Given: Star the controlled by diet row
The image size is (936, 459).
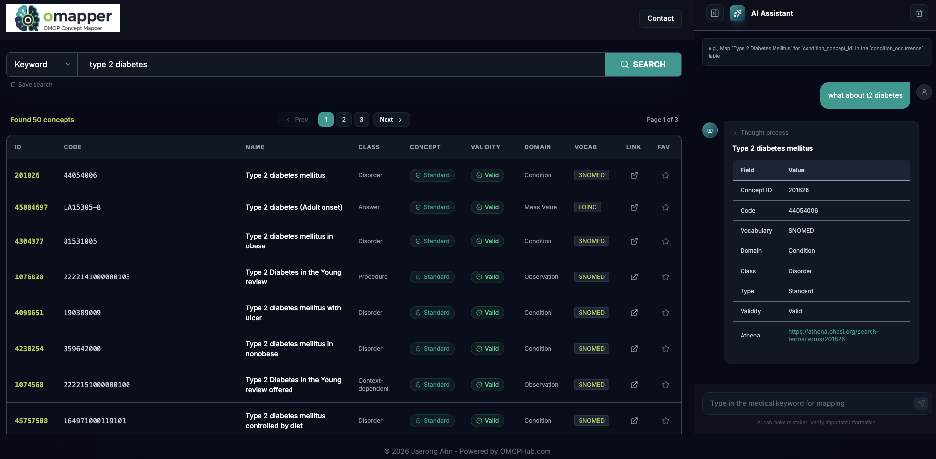Looking at the screenshot, I should pos(666,421).
